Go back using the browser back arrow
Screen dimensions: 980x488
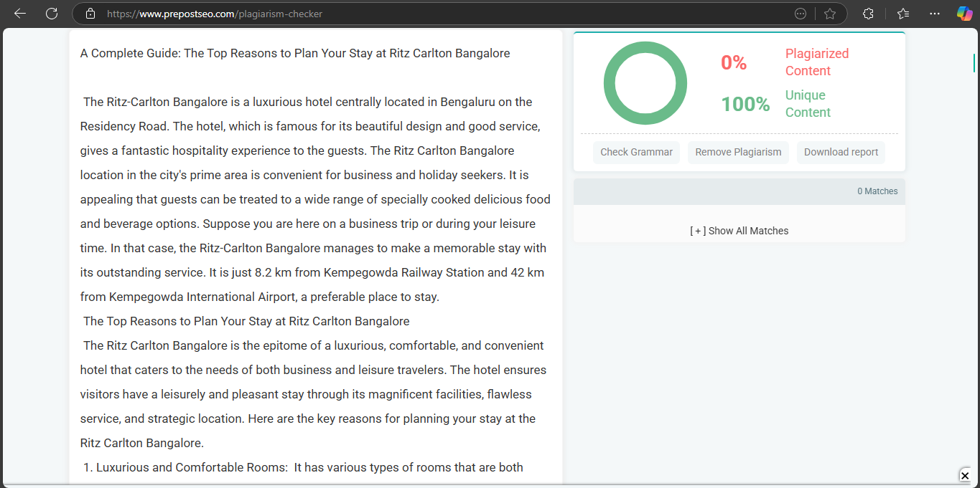coord(19,14)
